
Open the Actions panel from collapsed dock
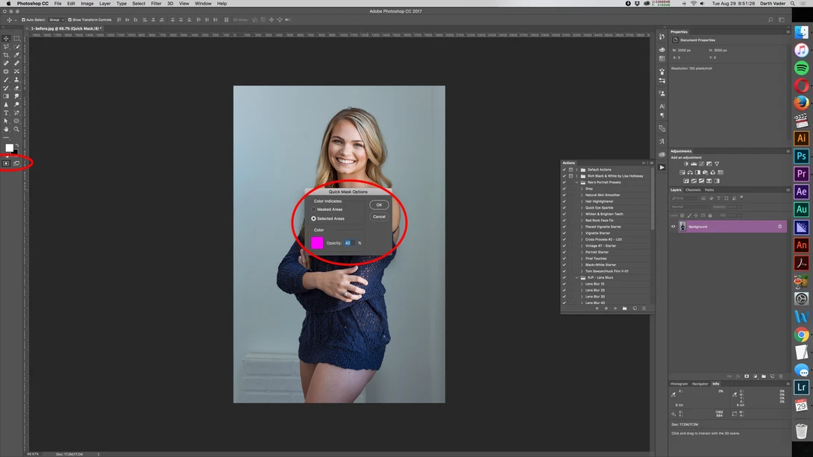pyautogui.click(x=662, y=167)
